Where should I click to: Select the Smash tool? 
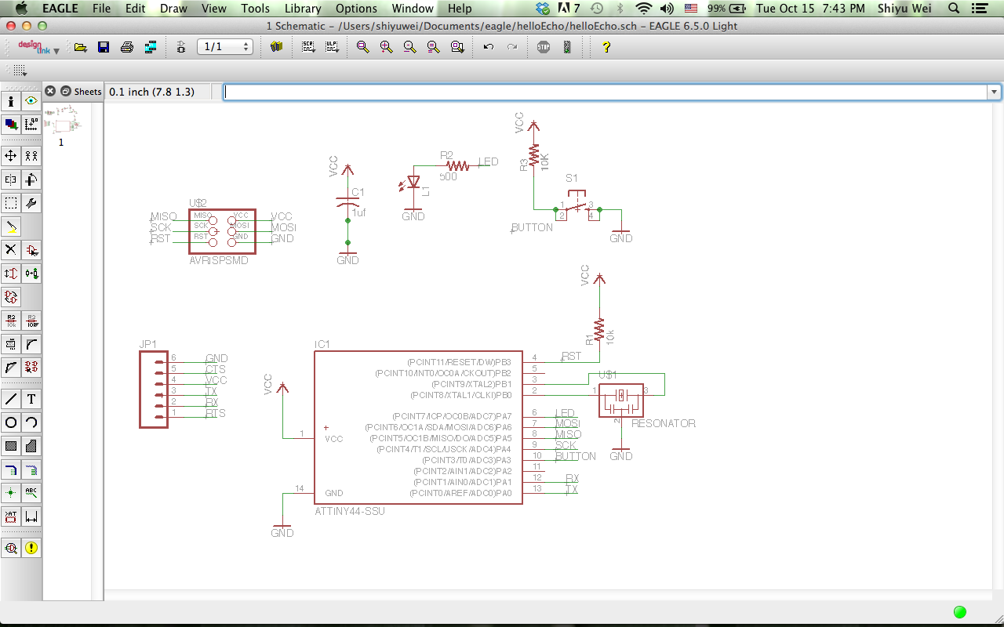click(x=11, y=344)
